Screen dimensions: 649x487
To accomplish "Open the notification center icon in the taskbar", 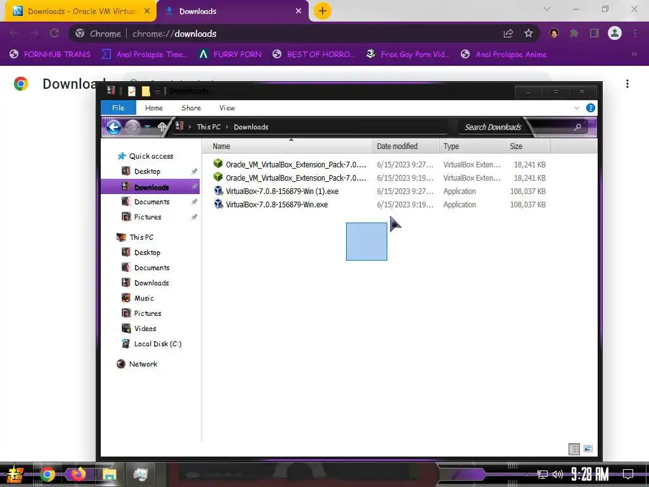I will click(628, 474).
